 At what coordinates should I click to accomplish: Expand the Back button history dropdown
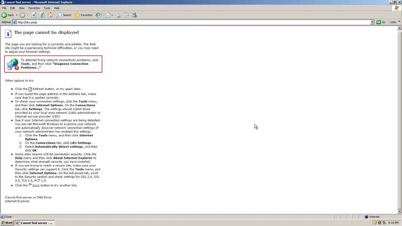[x=17, y=15]
